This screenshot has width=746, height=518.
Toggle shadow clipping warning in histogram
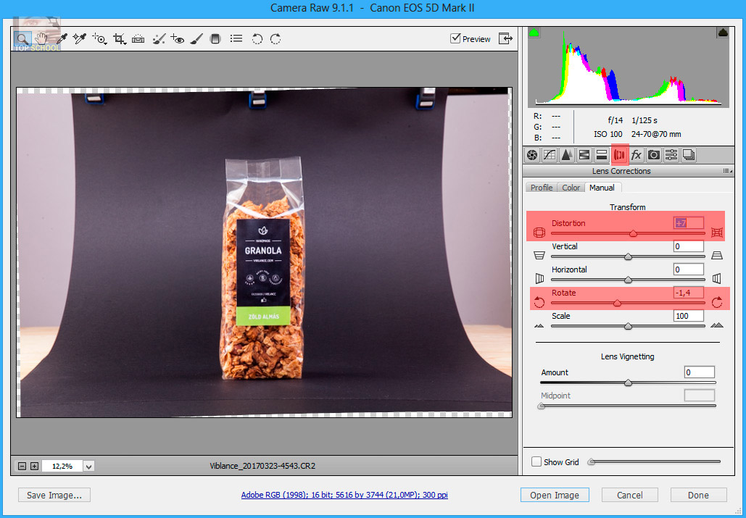534,33
